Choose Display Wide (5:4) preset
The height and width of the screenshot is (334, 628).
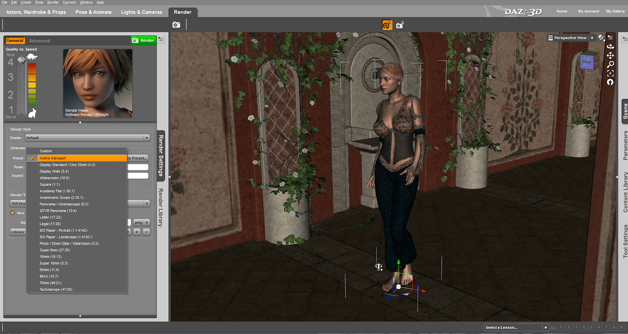pyautogui.click(x=77, y=171)
